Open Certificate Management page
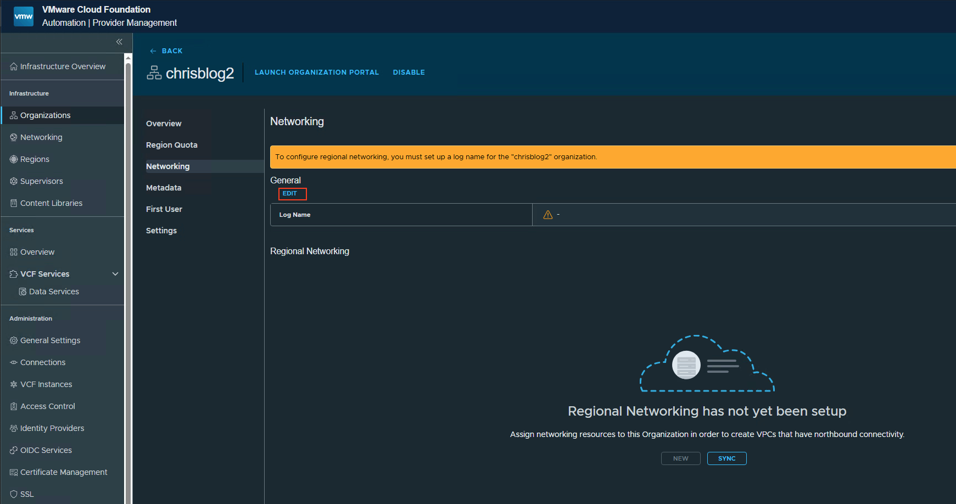The image size is (956, 504). click(63, 472)
